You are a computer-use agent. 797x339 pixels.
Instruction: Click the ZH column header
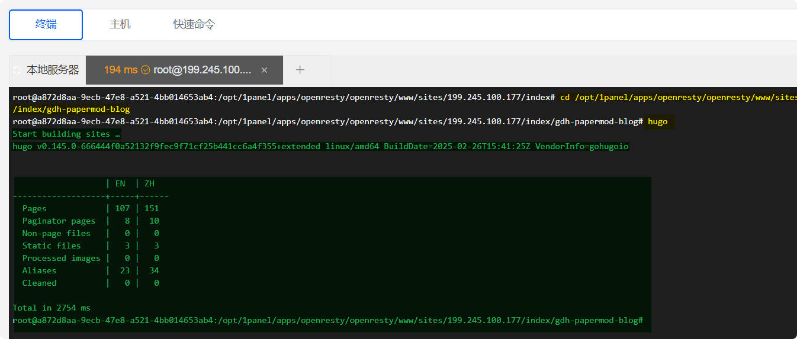(x=149, y=183)
